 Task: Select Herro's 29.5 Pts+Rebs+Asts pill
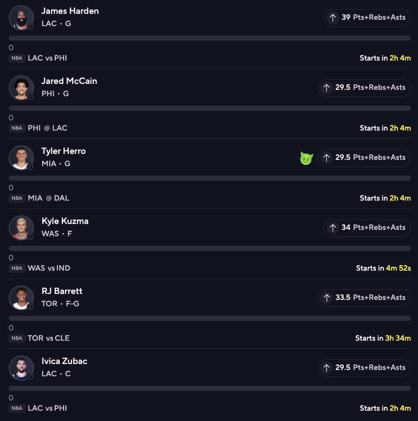[364, 157]
